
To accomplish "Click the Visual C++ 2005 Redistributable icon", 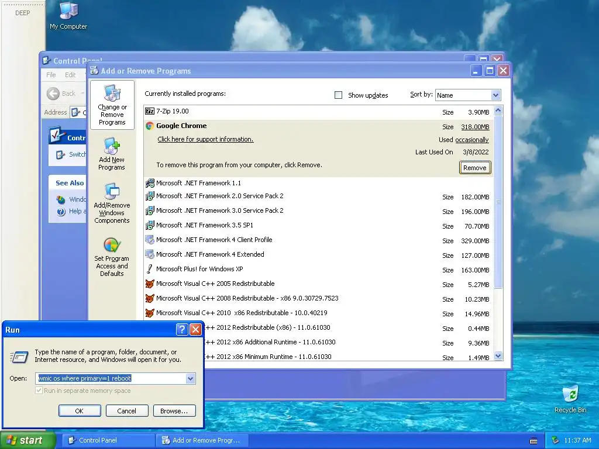I will [x=150, y=284].
